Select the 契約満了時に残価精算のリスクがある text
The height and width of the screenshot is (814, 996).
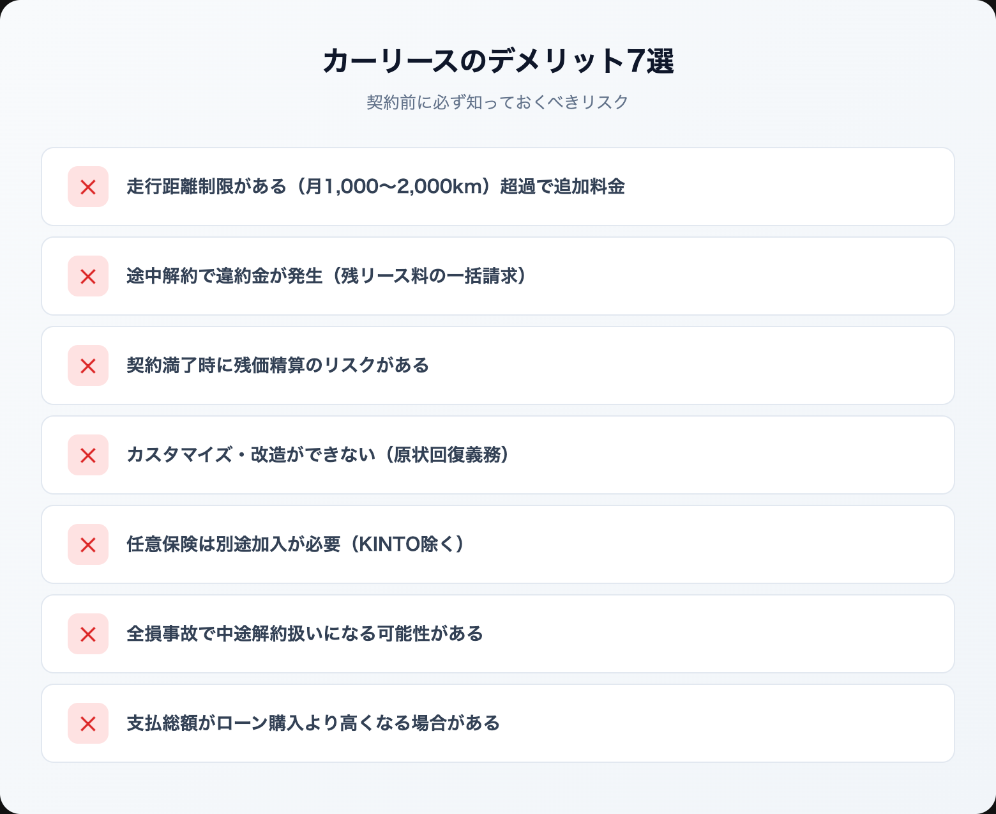[x=278, y=365]
